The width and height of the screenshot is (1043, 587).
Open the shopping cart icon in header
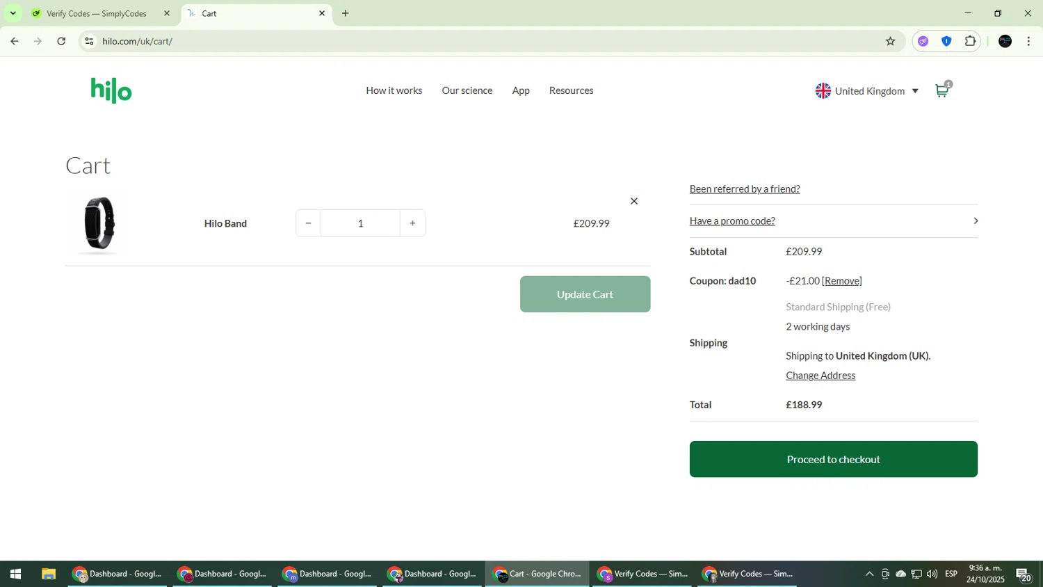point(942,90)
